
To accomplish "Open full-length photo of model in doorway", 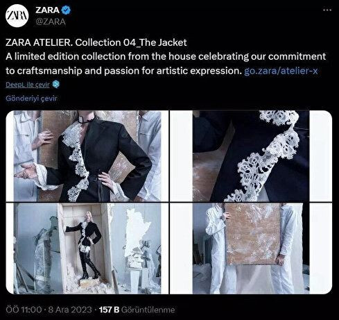I will pyautogui.click(x=87, y=249).
